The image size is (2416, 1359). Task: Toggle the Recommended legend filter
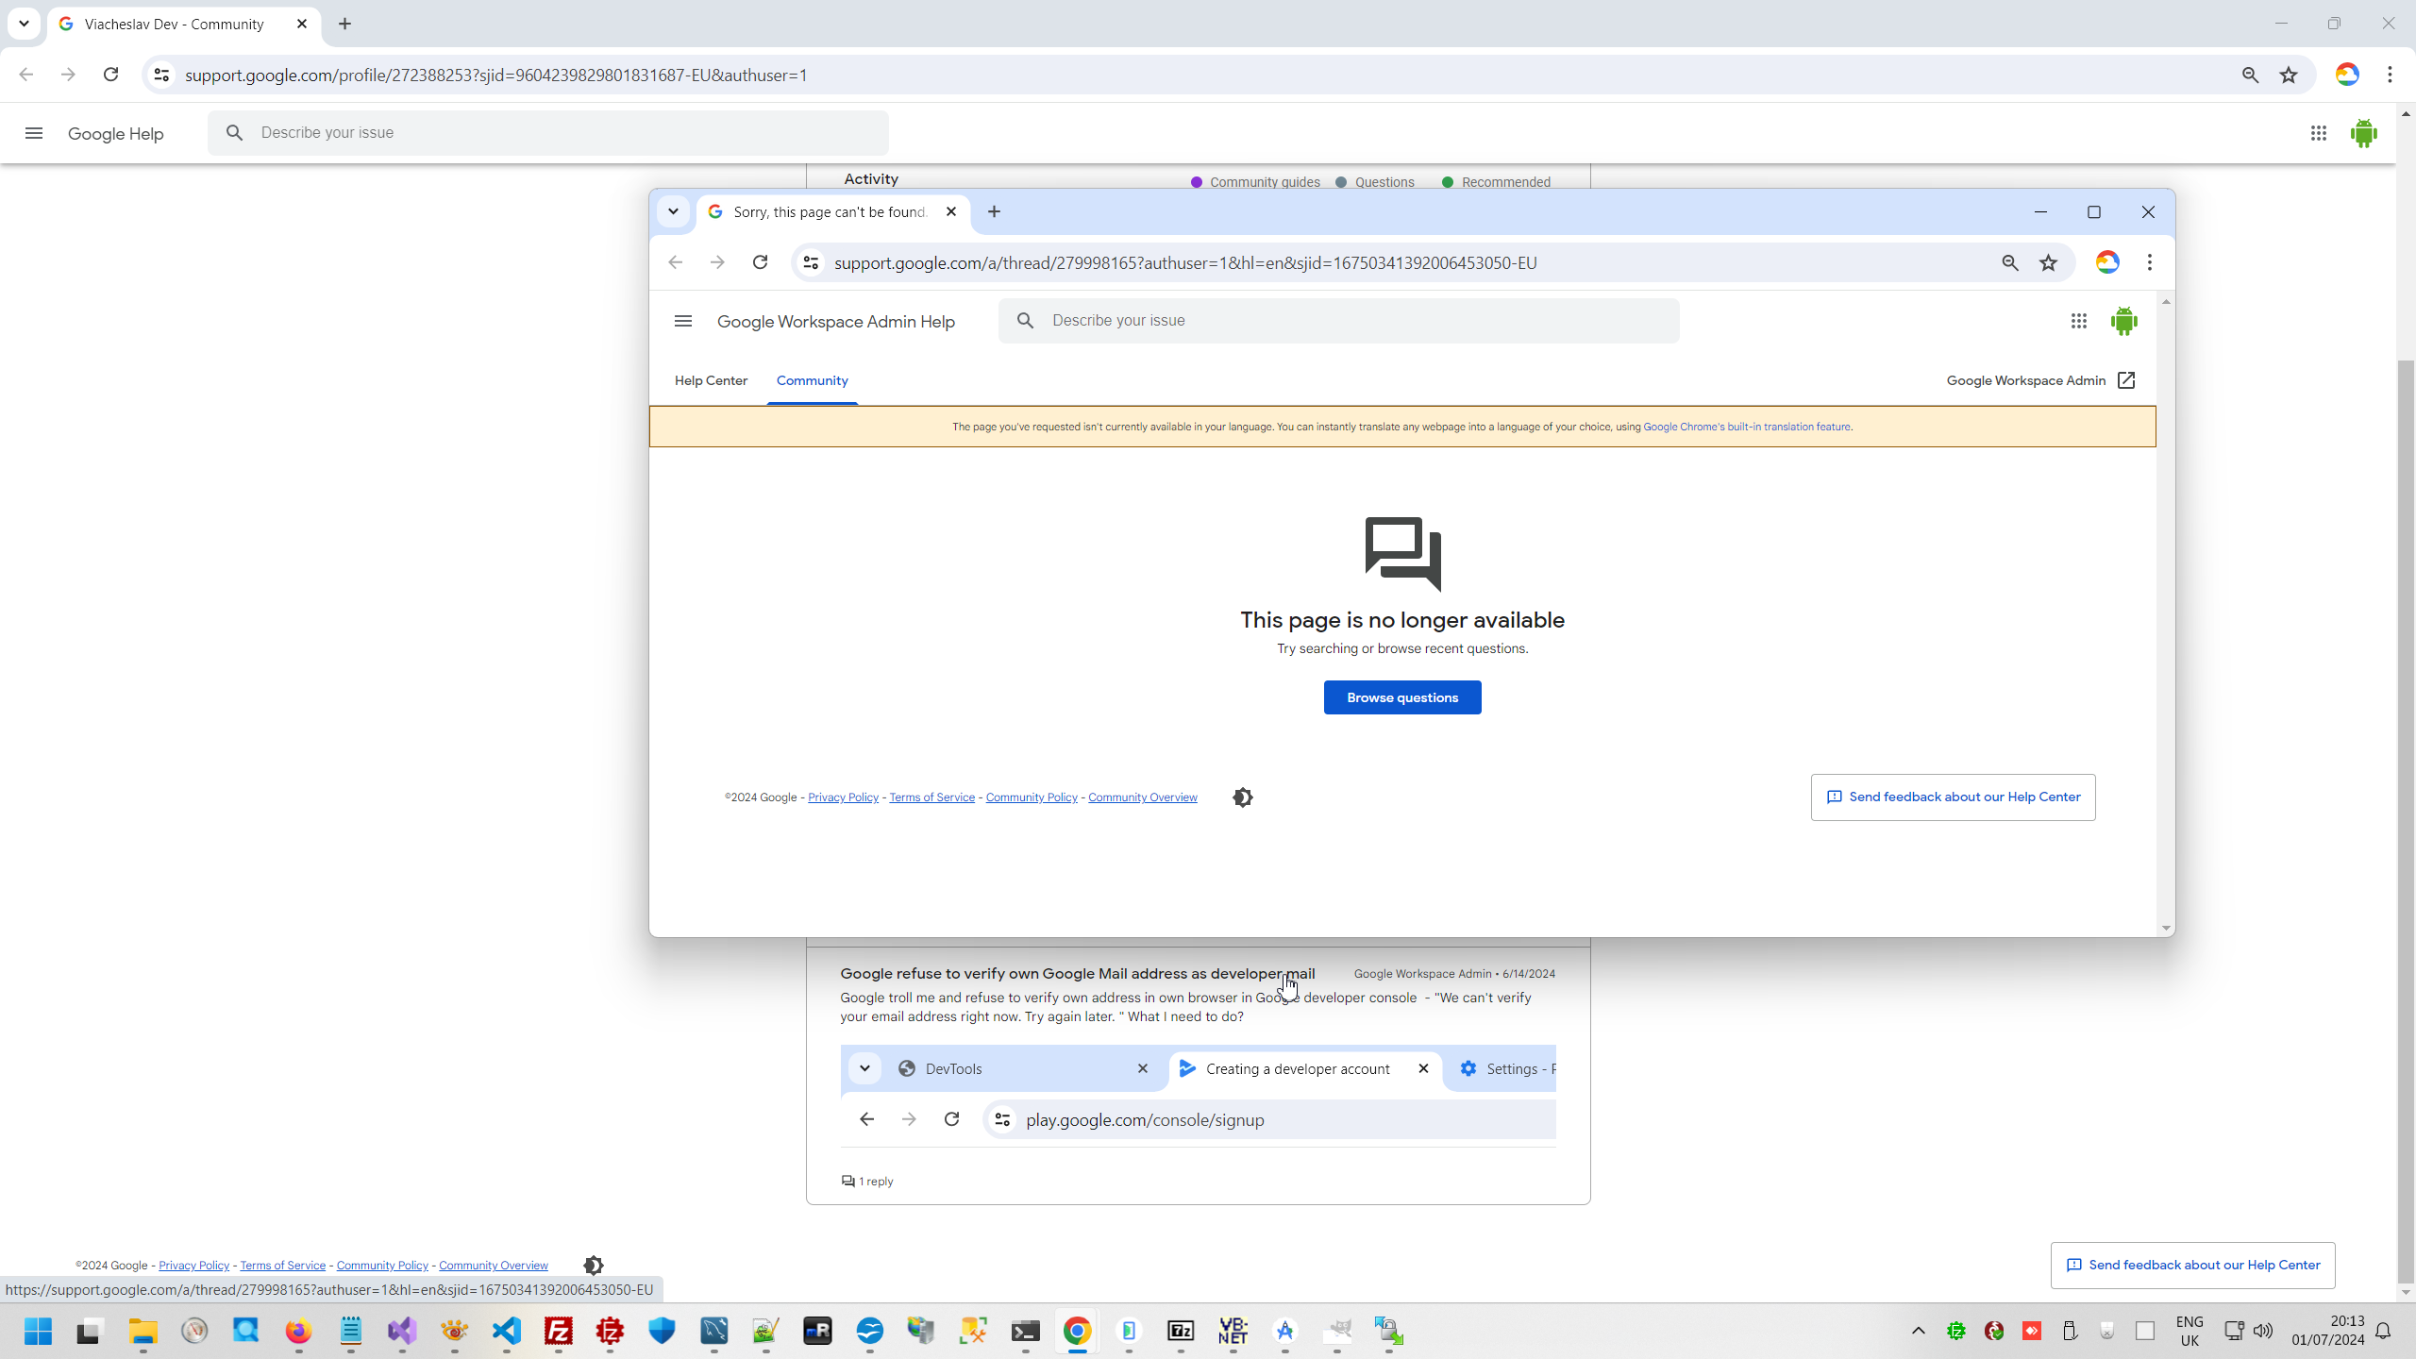[x=1496, y=182]
